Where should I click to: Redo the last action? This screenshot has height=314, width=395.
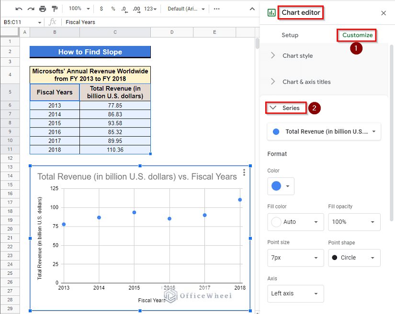31,8
